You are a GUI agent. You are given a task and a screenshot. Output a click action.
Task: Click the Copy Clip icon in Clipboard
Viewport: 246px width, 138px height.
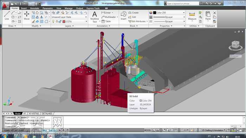[215, 17]
